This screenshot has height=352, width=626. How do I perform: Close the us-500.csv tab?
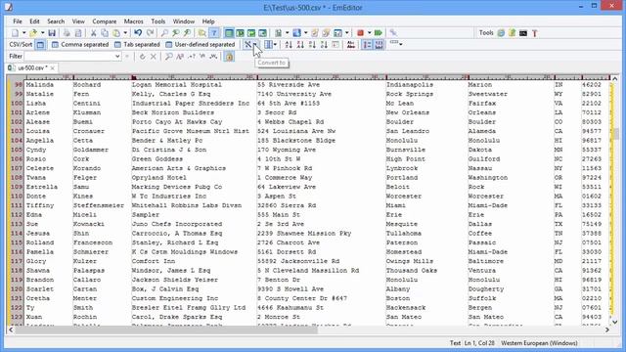(52, 68)
